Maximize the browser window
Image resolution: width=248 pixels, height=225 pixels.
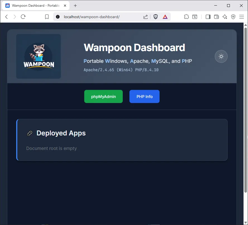coord(228,6)
